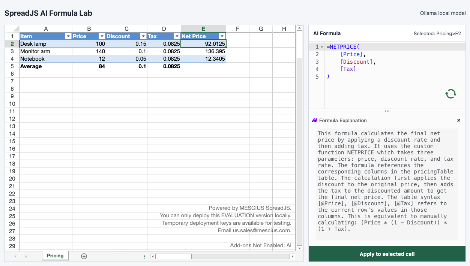
Task: Collapse the formula fold chevron on line 1
Action: coord(322,47)
